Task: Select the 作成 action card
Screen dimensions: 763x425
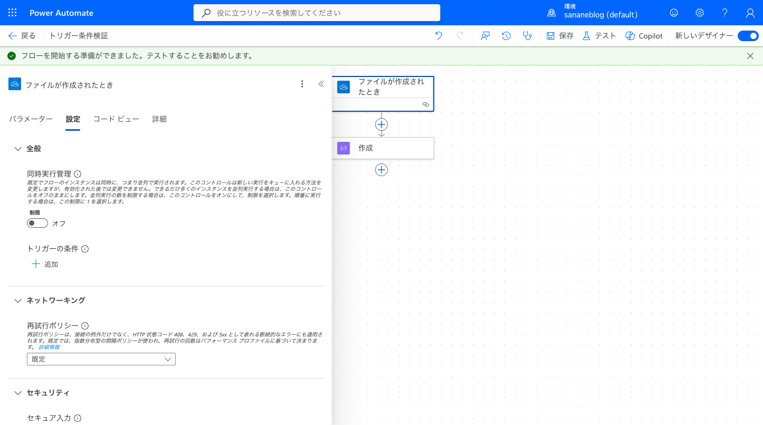Action: 383,148
